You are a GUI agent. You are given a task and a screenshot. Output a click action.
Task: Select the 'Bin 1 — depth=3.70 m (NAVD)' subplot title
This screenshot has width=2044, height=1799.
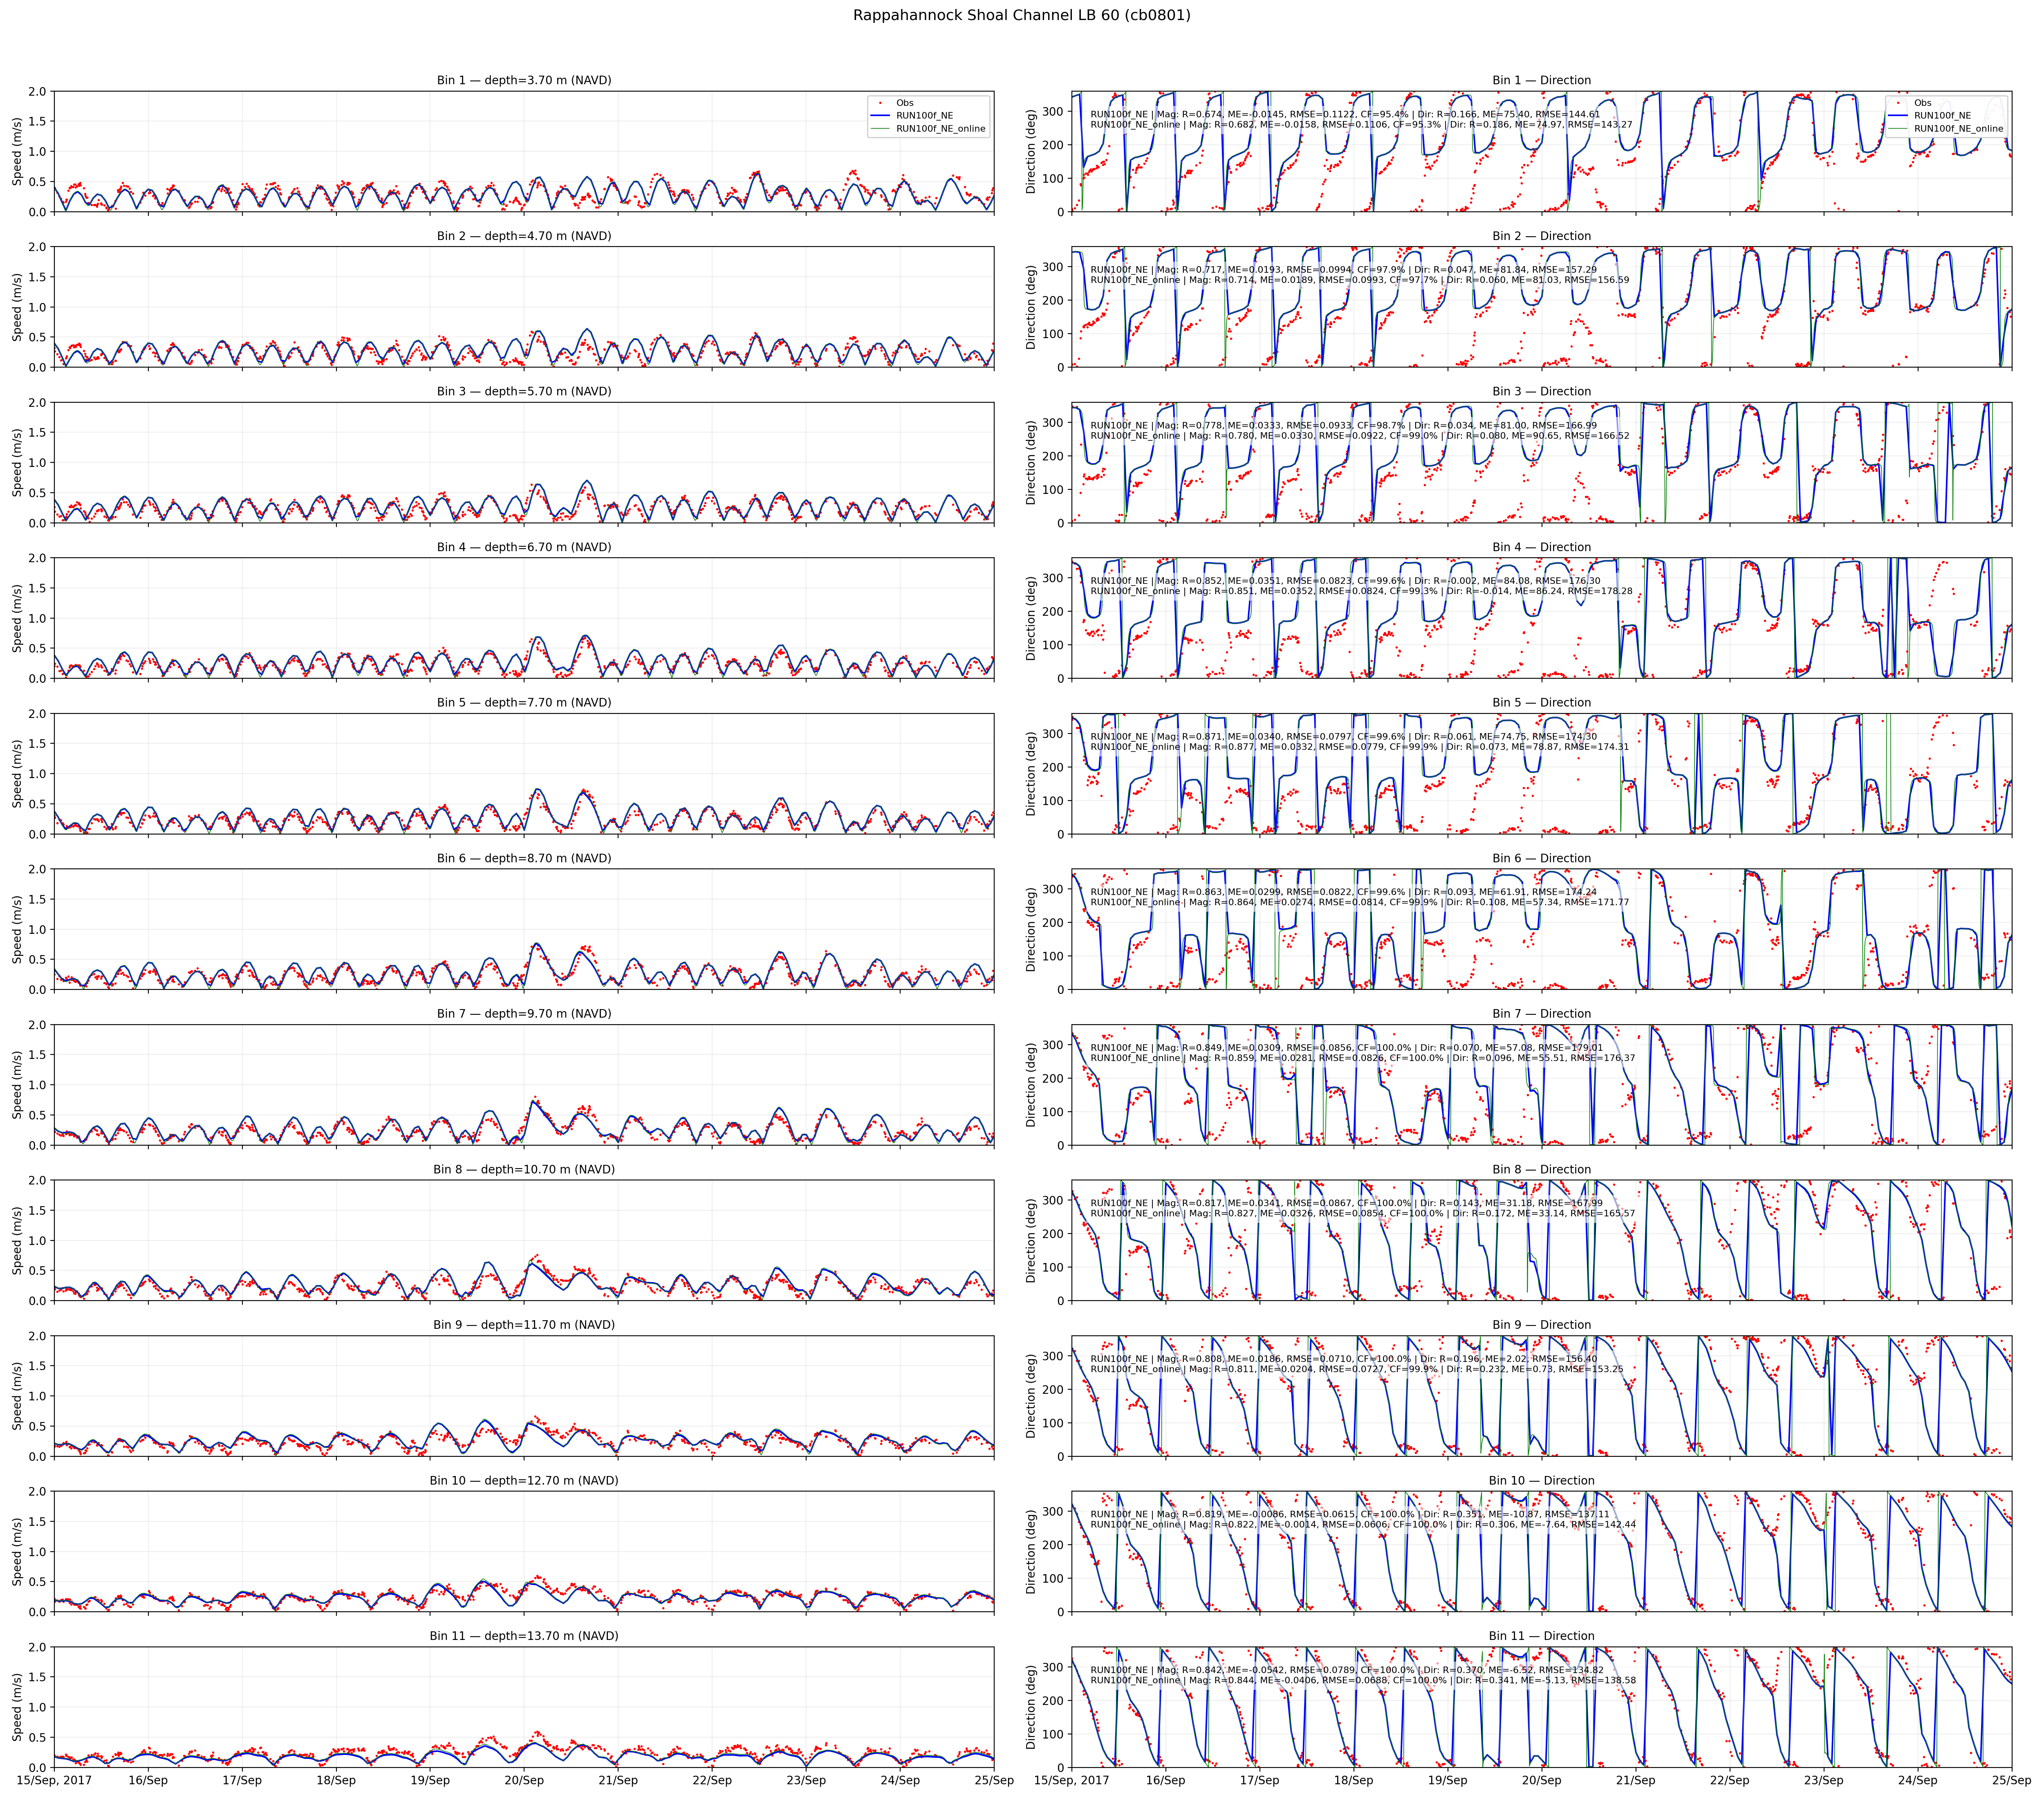click(524, 80)
